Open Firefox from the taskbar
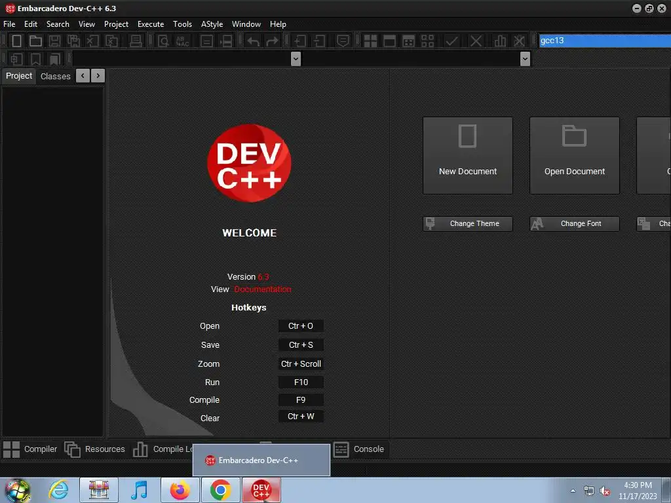671x503 pixels. [180, 490]
